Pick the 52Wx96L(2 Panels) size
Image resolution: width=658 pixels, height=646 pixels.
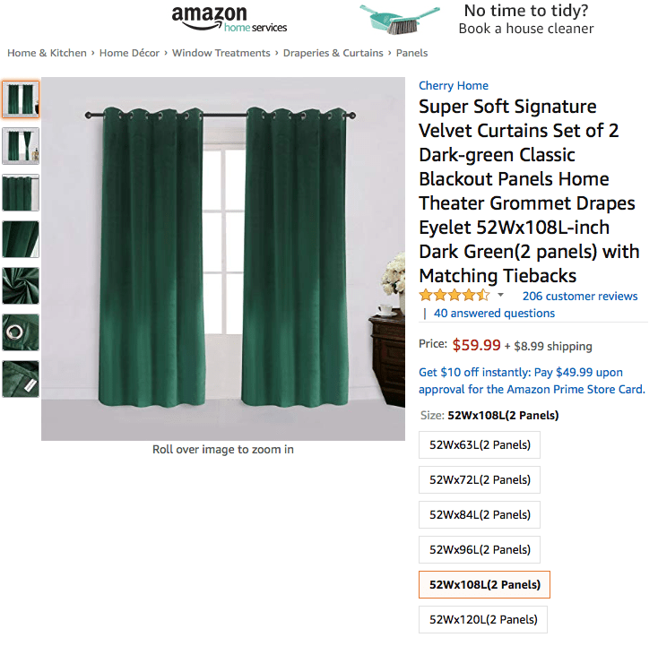pyautogui.click(x=480, y=550)
